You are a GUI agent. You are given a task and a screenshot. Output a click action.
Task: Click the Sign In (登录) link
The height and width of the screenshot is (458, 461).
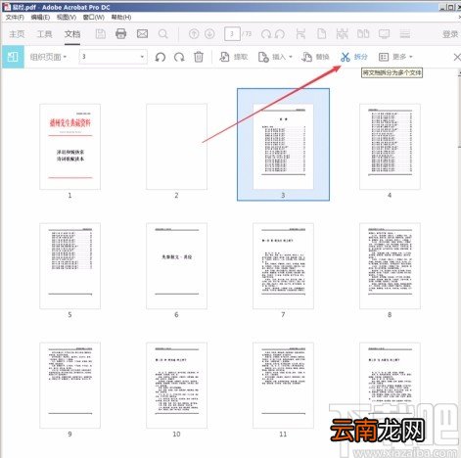pos(450,34)
